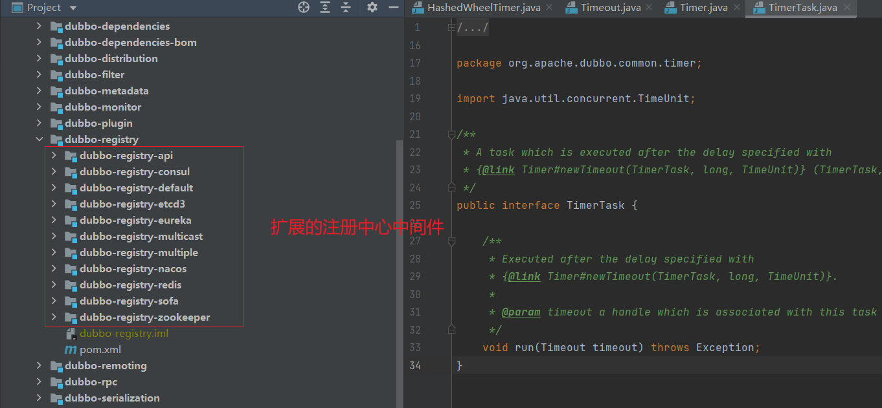Click the dubbo-registry-redis module folder icon
This screenshot has height=408, width=882.
(71, 285)
